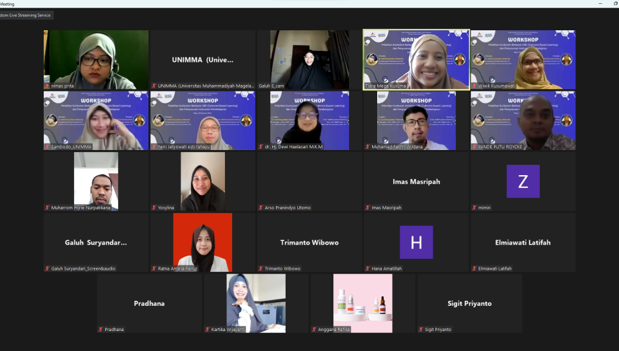Click muted mic icon beside Sambodo_UNIMMA

point(47,147)
